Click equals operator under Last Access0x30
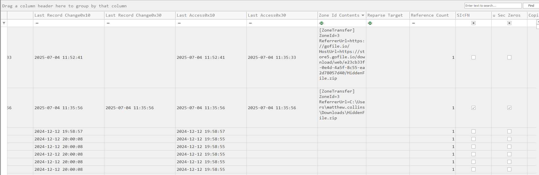 250,23
